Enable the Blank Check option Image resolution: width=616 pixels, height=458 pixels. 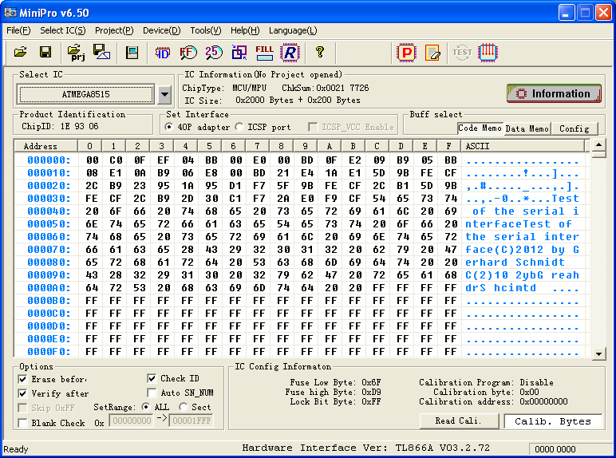click(22, 423)
